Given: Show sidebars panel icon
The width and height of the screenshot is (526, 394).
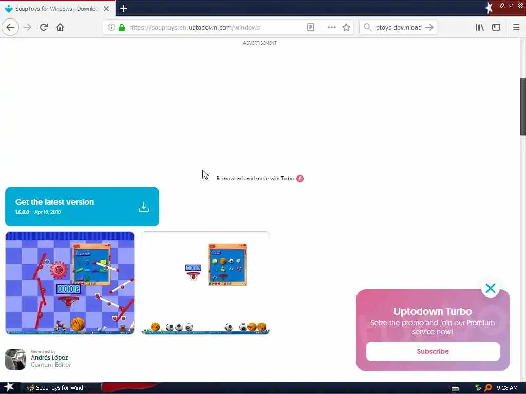Looking at the screenshot, I should click(x=496, y=27).
